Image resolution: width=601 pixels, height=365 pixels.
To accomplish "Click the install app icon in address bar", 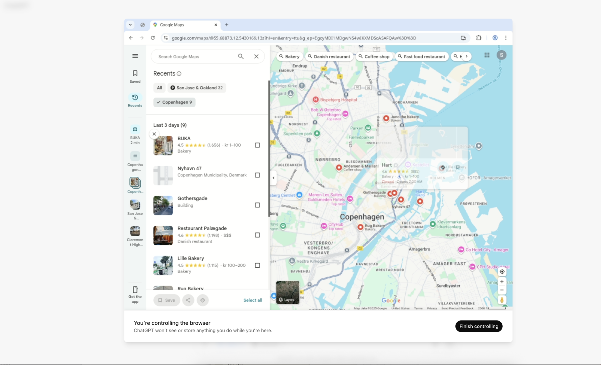I will (463, 38).
